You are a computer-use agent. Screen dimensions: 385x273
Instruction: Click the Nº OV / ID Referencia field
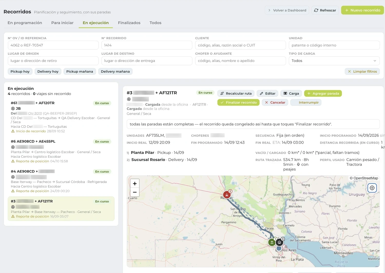point(53,45)
